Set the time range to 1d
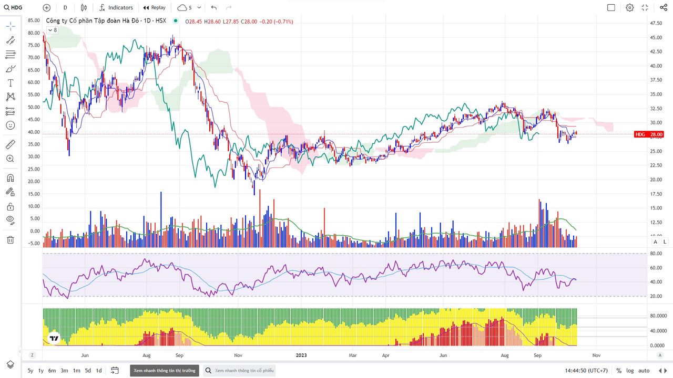This screenshot has height=378, width=673. [99, 371]
